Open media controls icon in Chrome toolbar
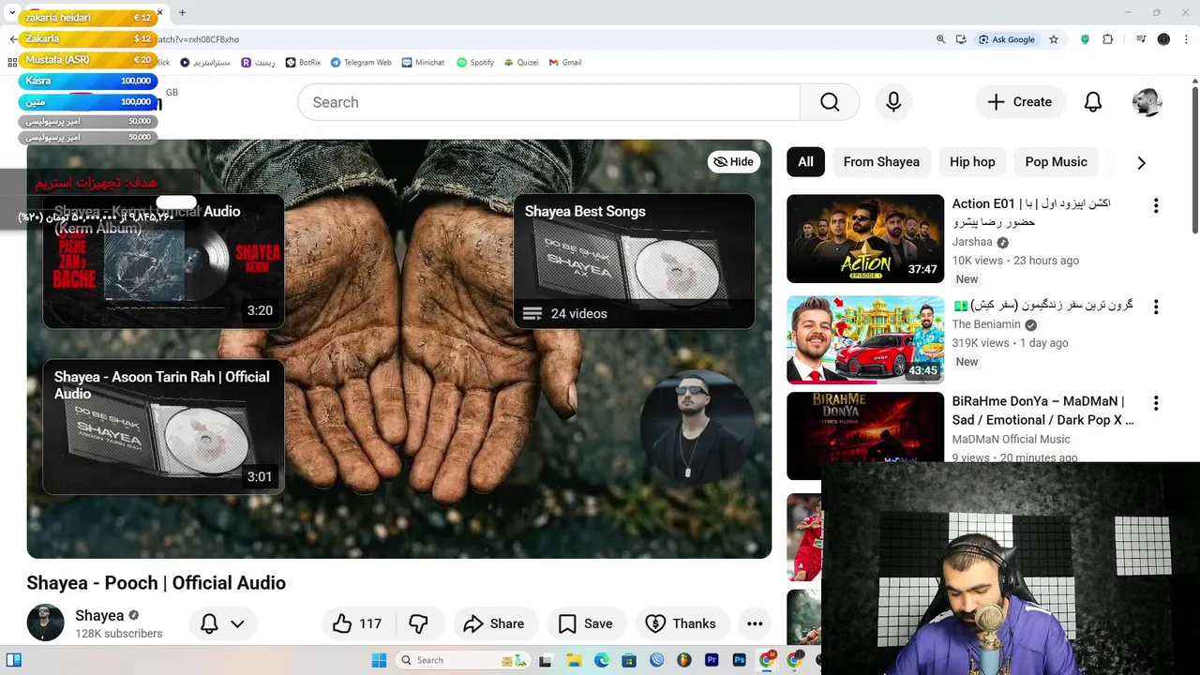1200x675 pixels. (1141, 39)
